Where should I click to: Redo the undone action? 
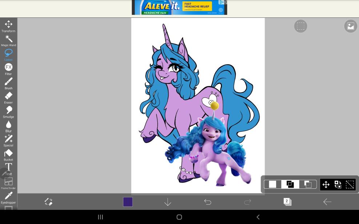(247, 202)
